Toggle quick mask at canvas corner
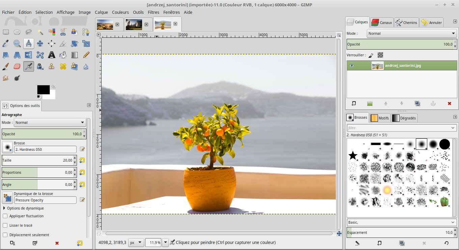Image resolution: width=459 pixels, height=250 pixels. pos(99,233)
